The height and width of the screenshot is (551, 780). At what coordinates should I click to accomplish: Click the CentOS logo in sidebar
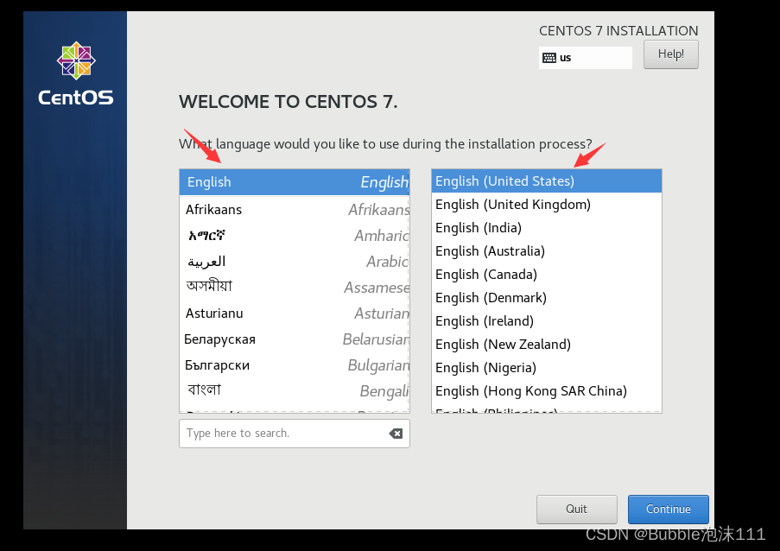click(76, 73)
